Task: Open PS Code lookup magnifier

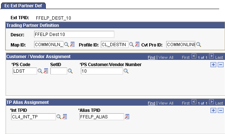Action: tap(40, 71)
